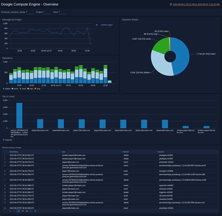222x216 pixels.
Task: Click the Compute_Instance_Name filter field
Action: coord(30,12)
